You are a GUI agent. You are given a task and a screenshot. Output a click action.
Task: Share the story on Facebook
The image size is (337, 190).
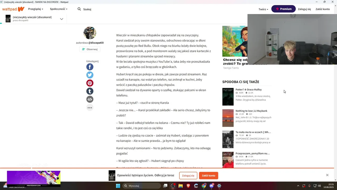(x=90, y=67)
